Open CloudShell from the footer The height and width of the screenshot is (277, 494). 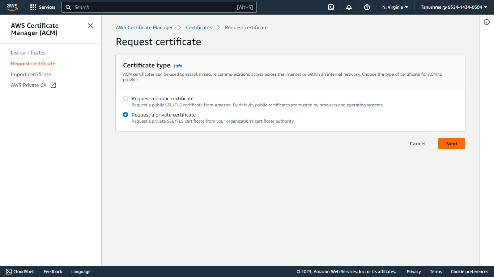[x=20, y=272]
